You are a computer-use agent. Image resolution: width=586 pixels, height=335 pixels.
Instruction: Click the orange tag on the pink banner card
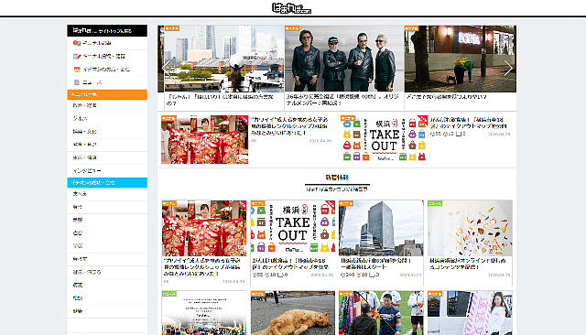point(435,295)
